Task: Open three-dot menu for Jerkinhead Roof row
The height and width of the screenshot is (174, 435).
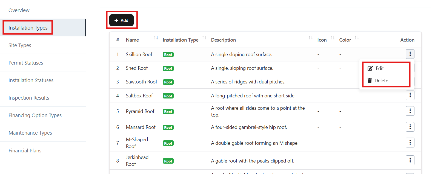Action: (x=410, y=160)
